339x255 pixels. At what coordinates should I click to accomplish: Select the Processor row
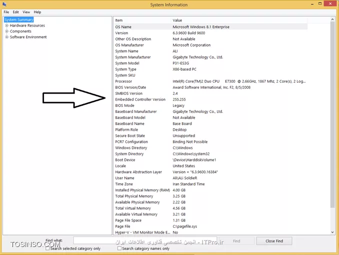tap(210, 82)
